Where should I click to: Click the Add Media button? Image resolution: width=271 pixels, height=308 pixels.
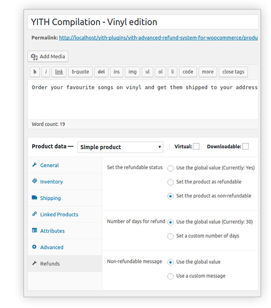click(x=48, y=56)
